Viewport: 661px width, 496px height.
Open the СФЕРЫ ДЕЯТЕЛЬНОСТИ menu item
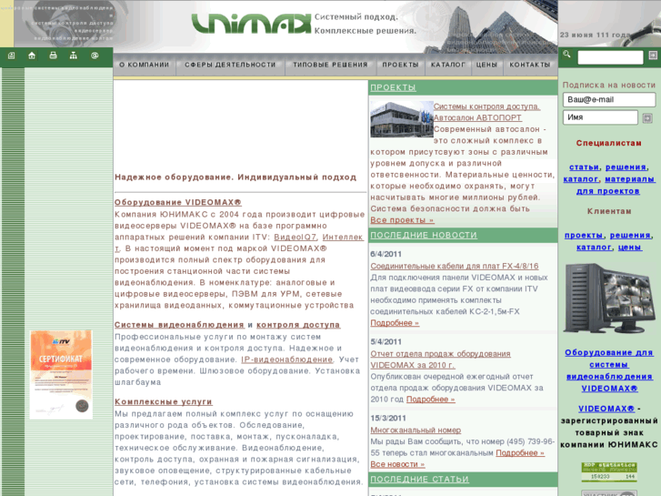(x=230, y=65)
